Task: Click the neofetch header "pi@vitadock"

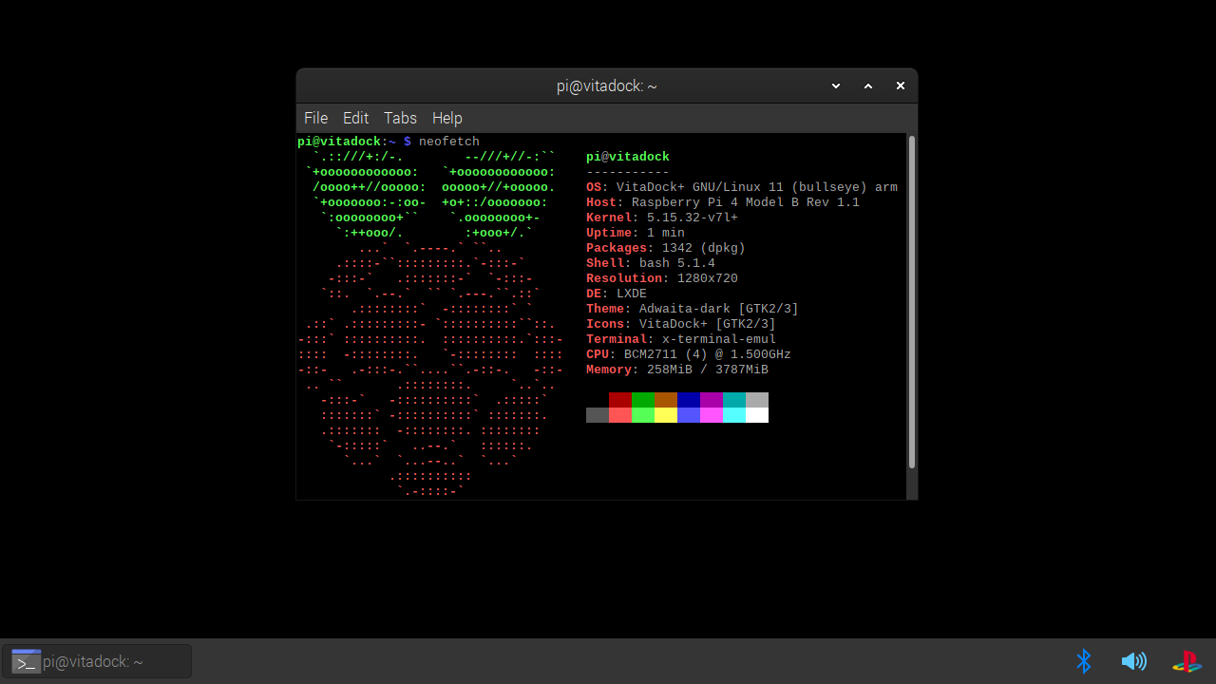Action: tap(628, 157)
